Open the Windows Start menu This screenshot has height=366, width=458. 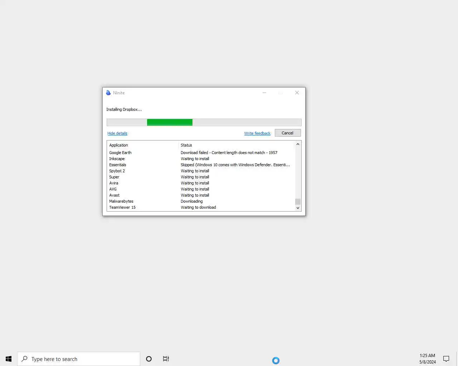(9, 359)
